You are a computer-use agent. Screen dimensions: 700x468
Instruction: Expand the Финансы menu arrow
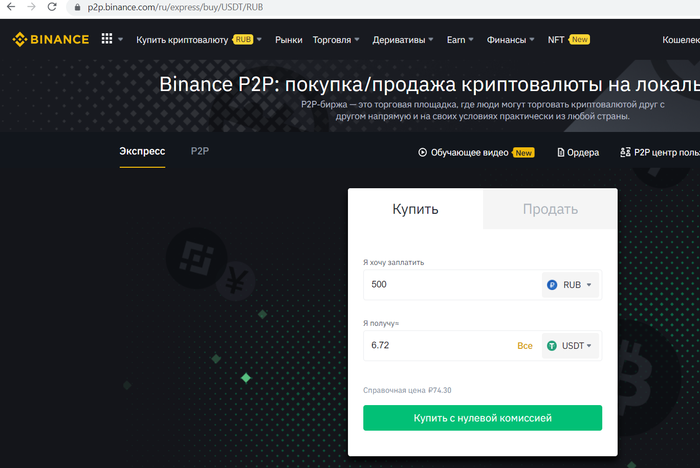click(x=532, y=39)
